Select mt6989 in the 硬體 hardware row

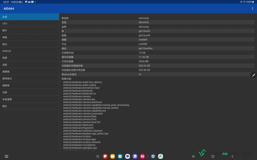(143, 40)
